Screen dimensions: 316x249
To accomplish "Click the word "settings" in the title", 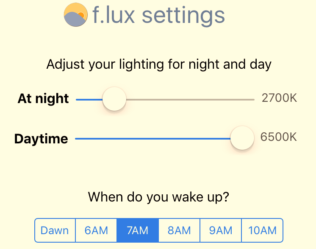I will coord(183,16).
